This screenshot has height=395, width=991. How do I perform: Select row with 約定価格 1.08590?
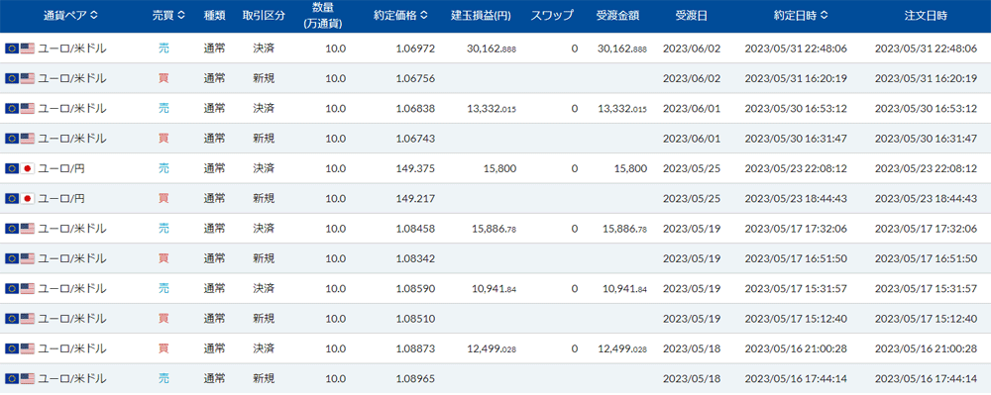[495, 288]
